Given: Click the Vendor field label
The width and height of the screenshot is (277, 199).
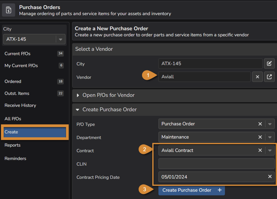Looking at the screenshot, I should pyautogui.click(x=84, y=77).
